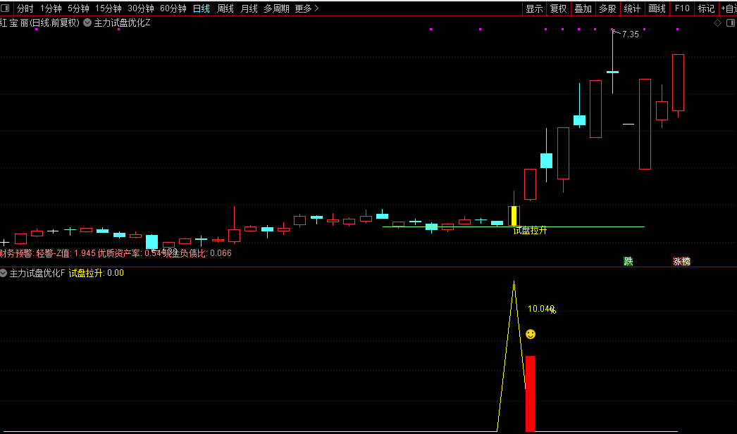Screen dimensions: 737x434
Task: Toggle the side panel icon at top-right
Action: pos(731,23)
